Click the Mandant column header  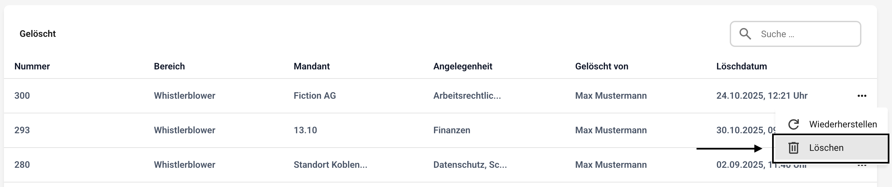point(312,66)
